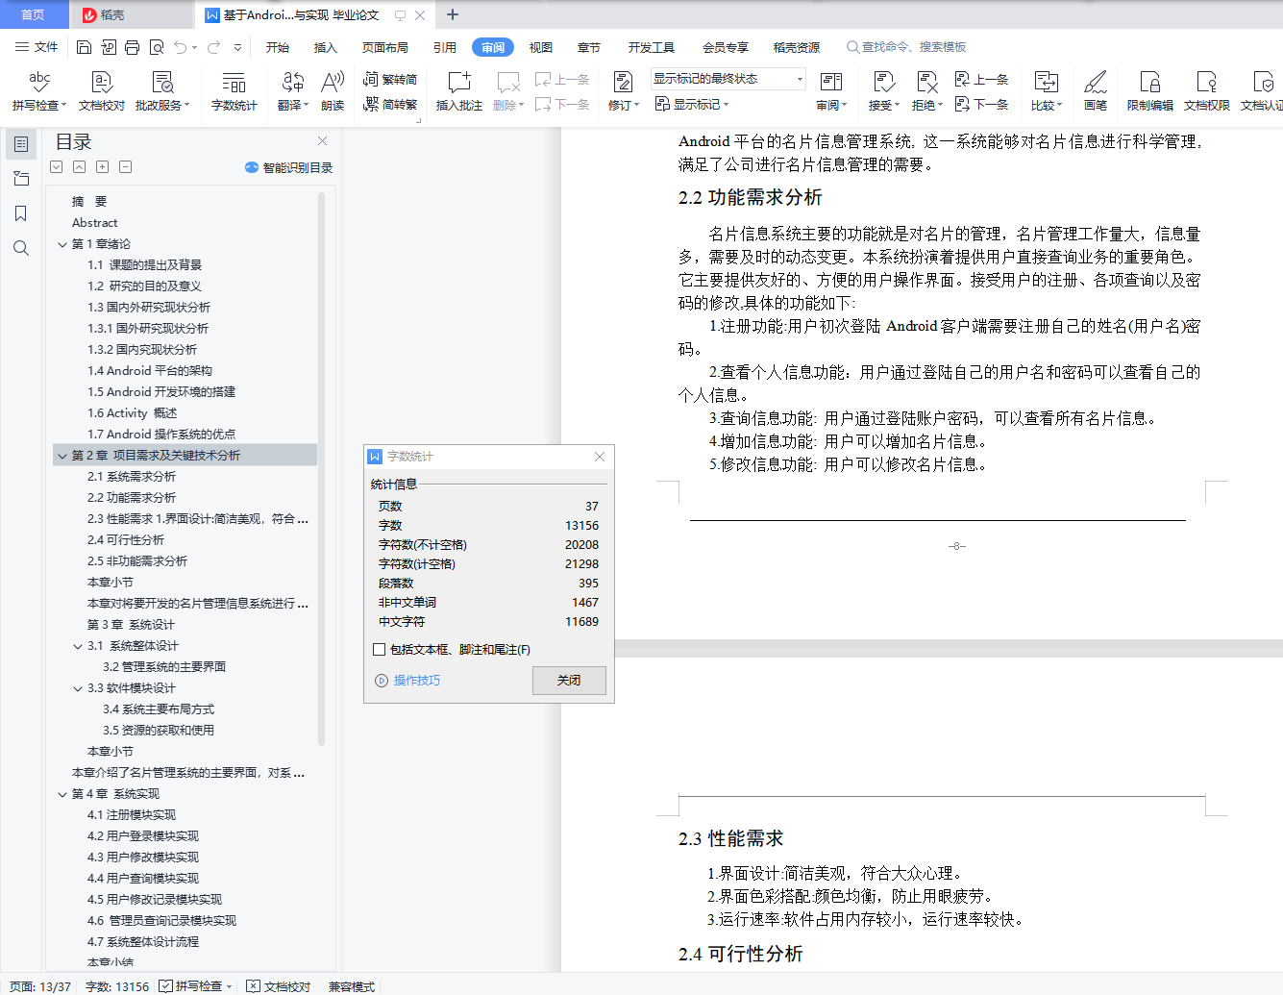
Task: Switch to the 开始 ribbon tab
Action: click(x=278, y=47)
